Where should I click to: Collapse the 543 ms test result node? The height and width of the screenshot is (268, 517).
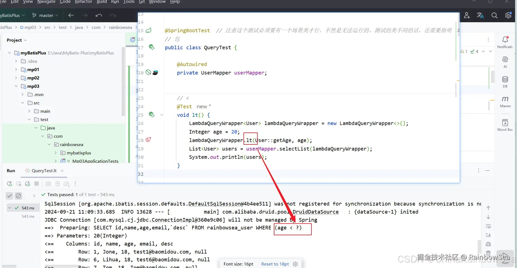tap(9, 208)
